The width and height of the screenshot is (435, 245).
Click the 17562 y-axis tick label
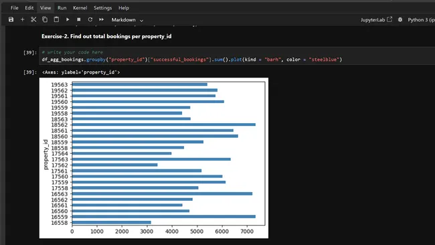pyautogui.click(x=60, y=165)
